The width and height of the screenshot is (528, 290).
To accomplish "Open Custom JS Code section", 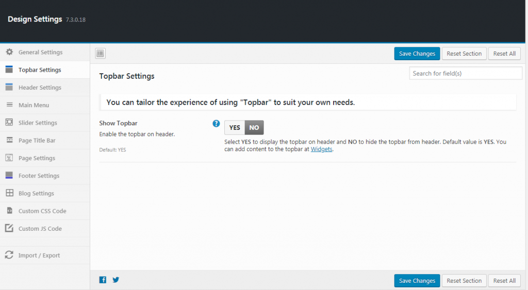I will pos(45,229).
